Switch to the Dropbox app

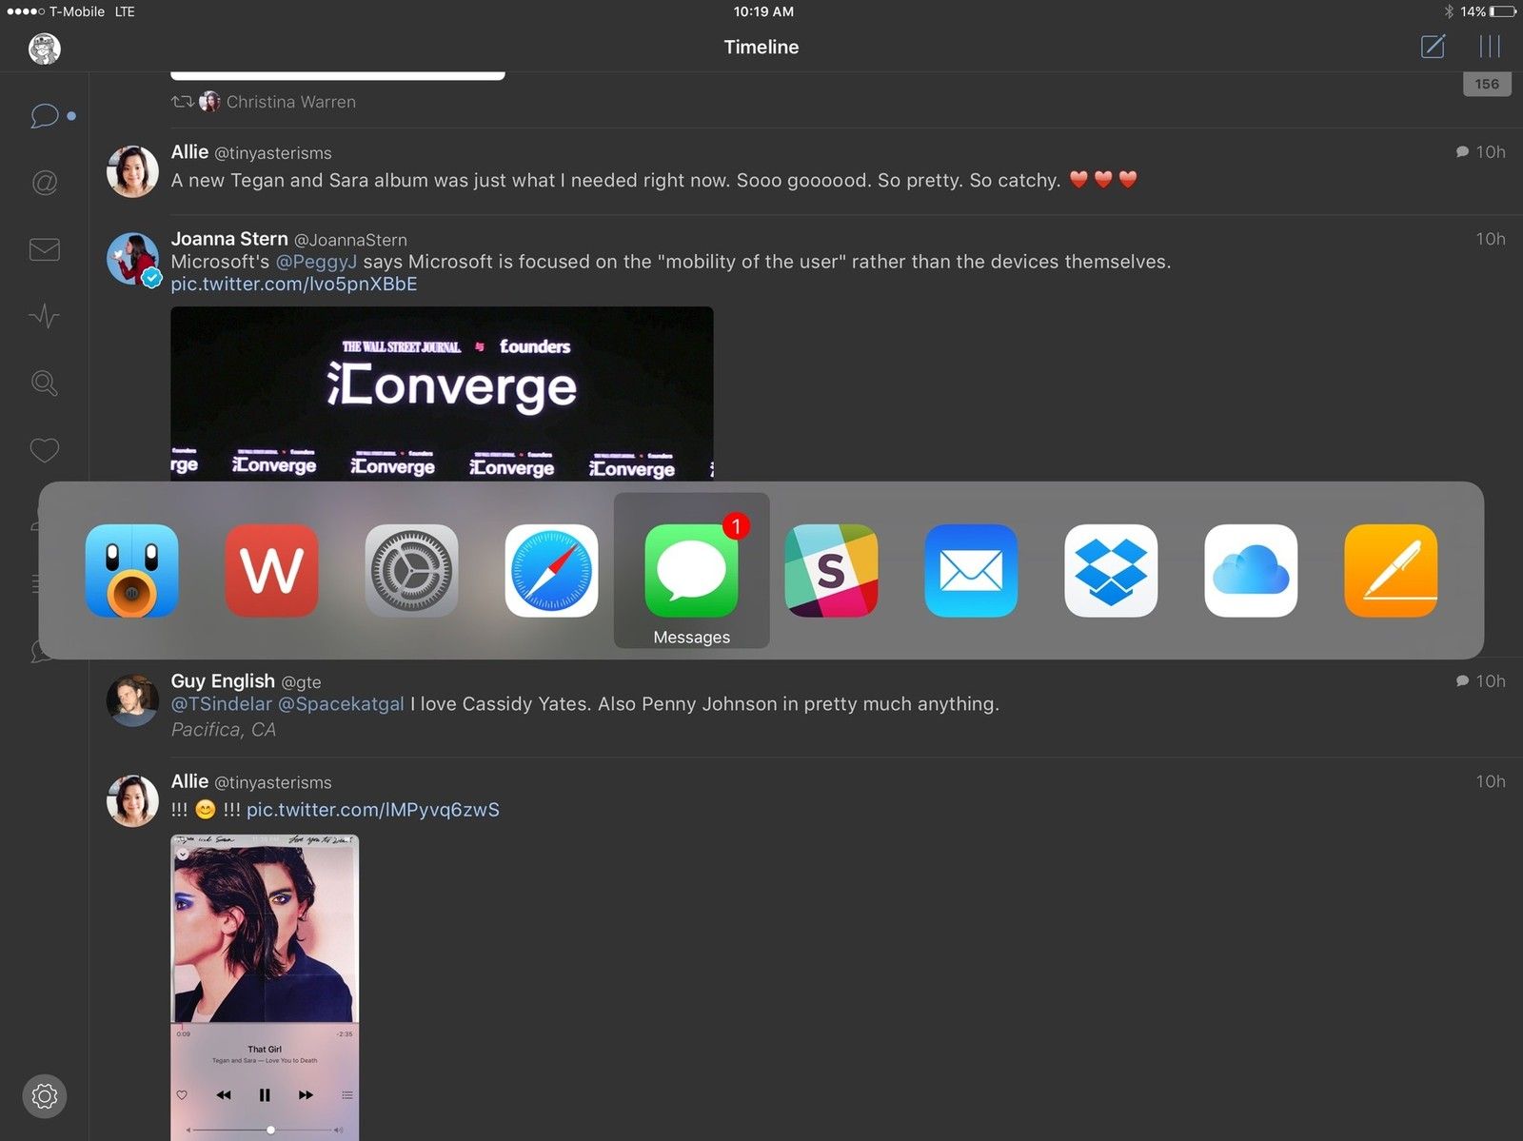1111,570
